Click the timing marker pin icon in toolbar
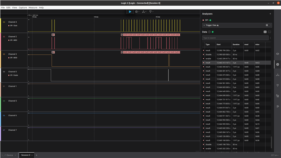Screen dimensions: 281x158 (x=150, y=12)
